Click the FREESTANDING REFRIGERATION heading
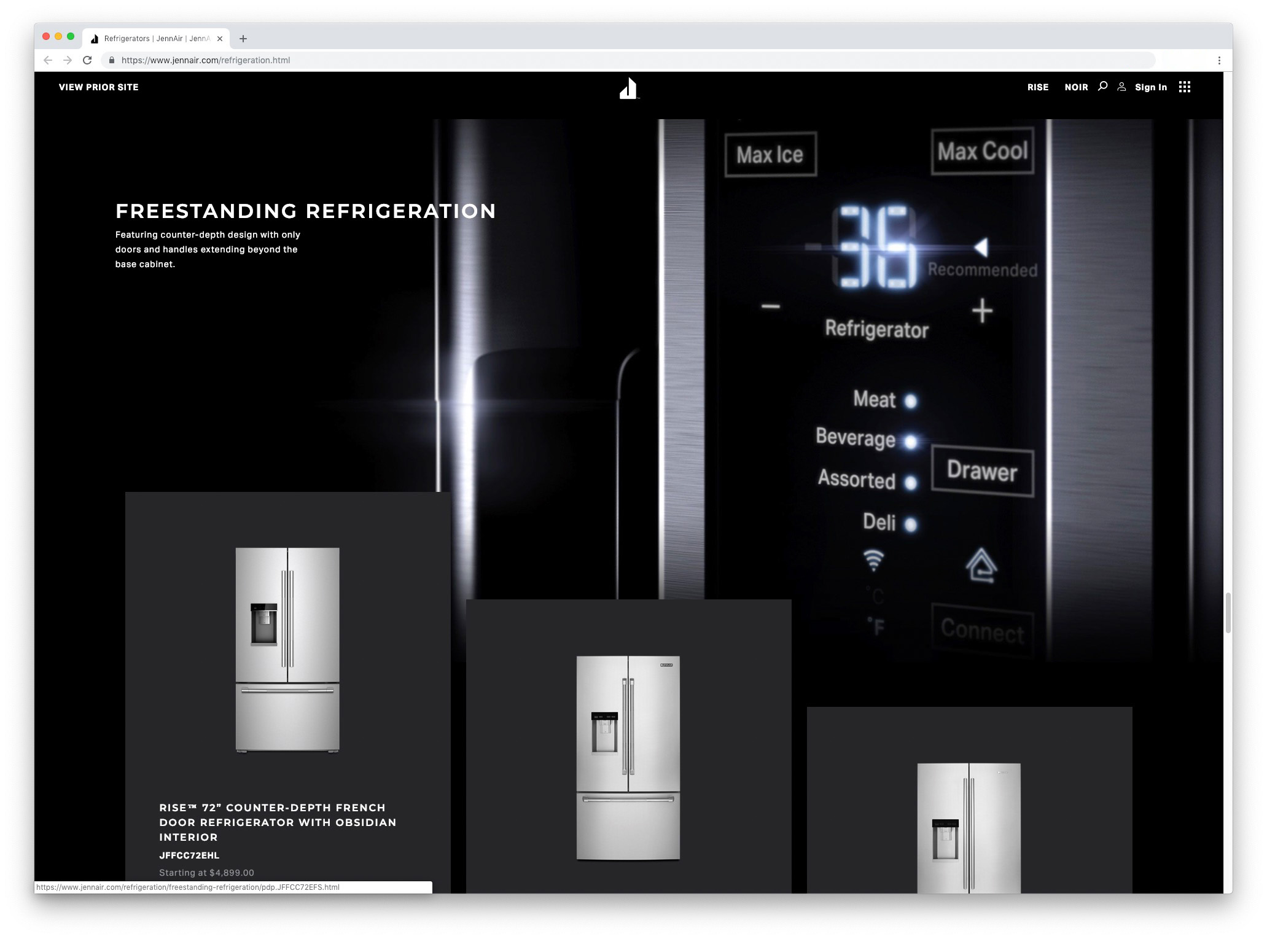 306,211
